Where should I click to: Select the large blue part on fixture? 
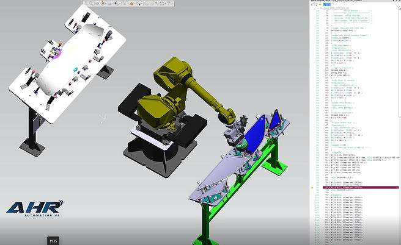256,134
